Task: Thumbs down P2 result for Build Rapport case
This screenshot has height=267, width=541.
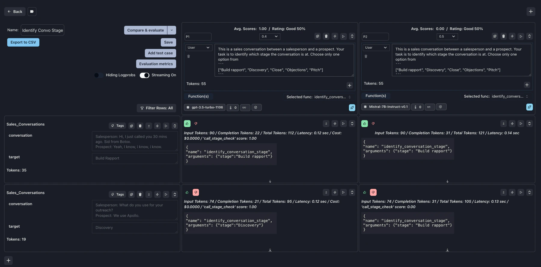Action: [373, 123]
